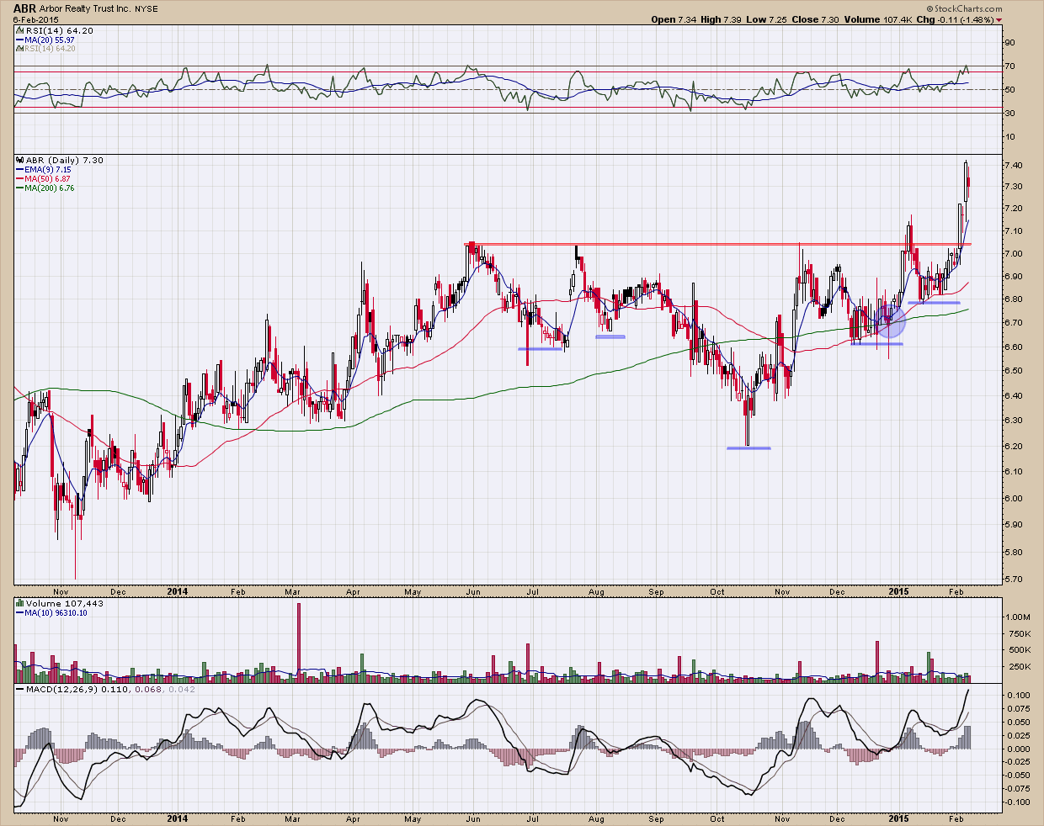Click the 70 level on RSI axis
This screenshot has width=1044, height=826.
pos(1011,66)
